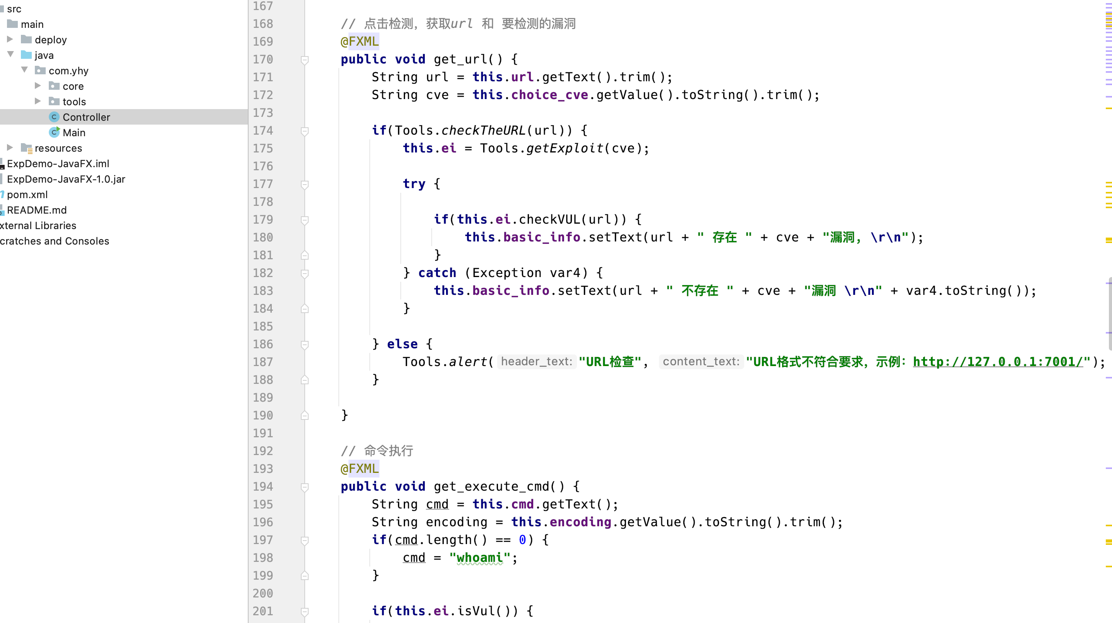Fold try block at line 177
Image resolution: width=1112 pixels, height=623 pixels.
coord(305,184)
